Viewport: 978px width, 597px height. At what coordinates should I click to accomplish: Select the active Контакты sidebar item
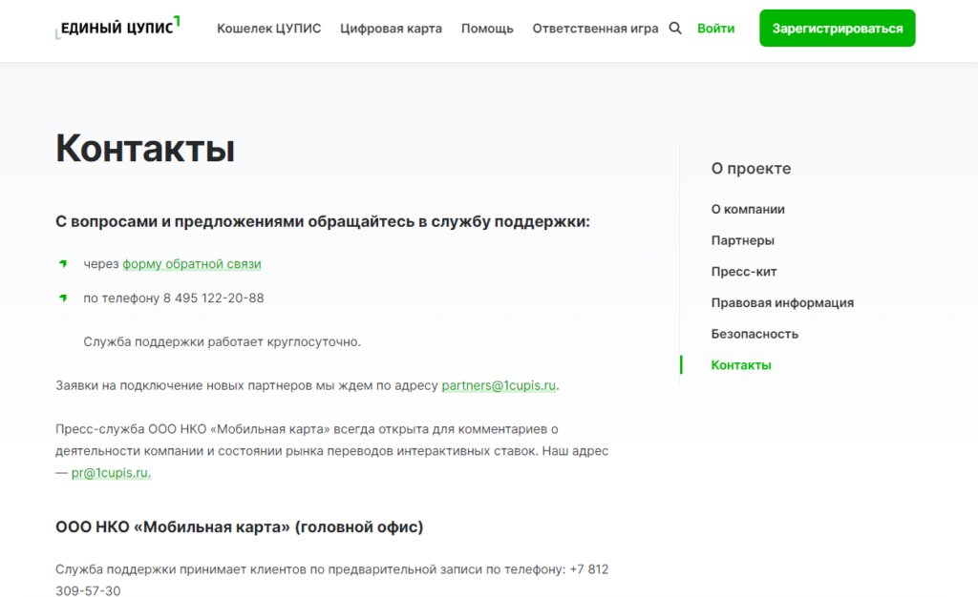tap(741, 365)
